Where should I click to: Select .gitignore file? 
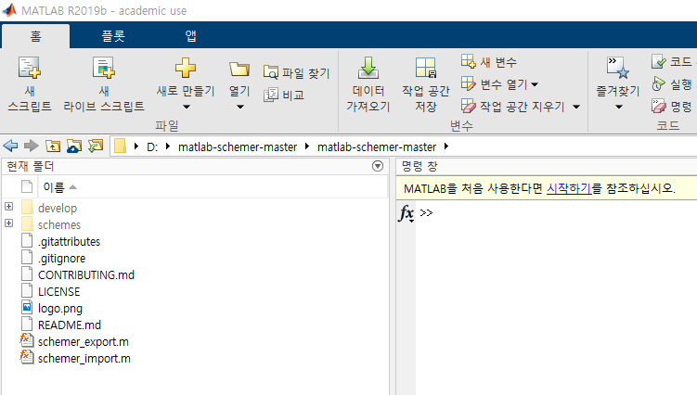point(61,258)
